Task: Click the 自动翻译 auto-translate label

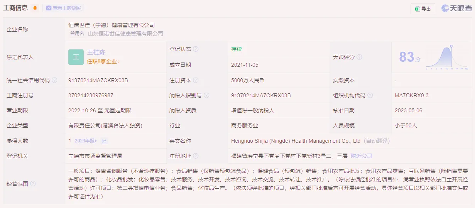Action: [377, 141]
